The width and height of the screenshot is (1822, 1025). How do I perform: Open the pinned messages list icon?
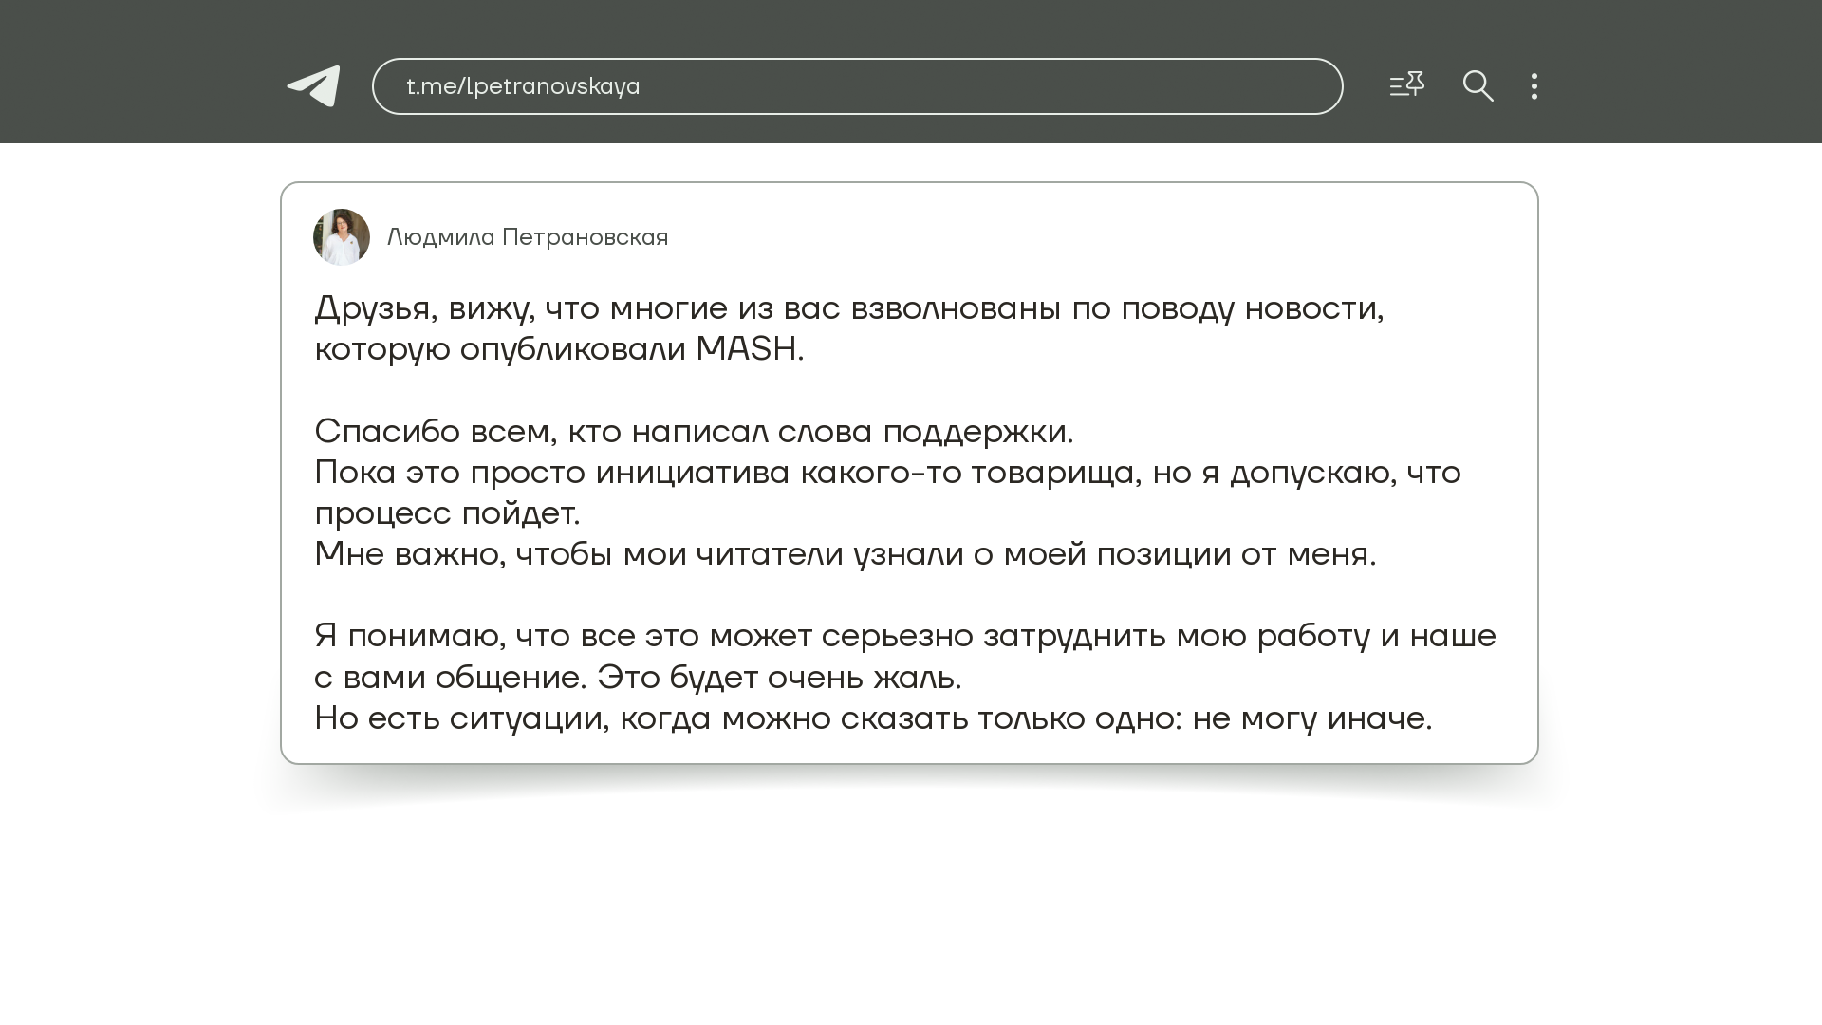(x=1406, y=85)
